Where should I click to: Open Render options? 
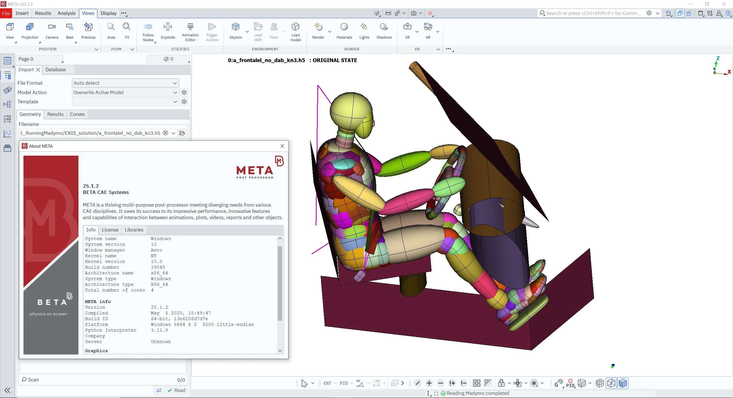(318, 31)
